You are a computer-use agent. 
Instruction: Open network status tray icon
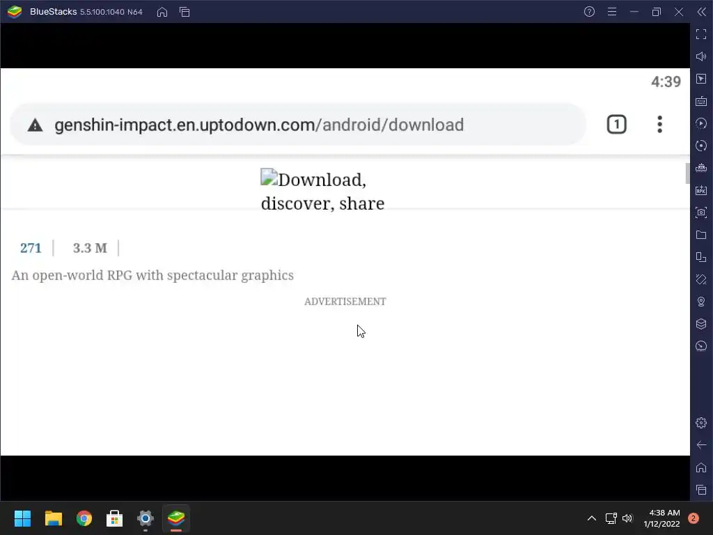pyautogui.click(x=611, y=518)
